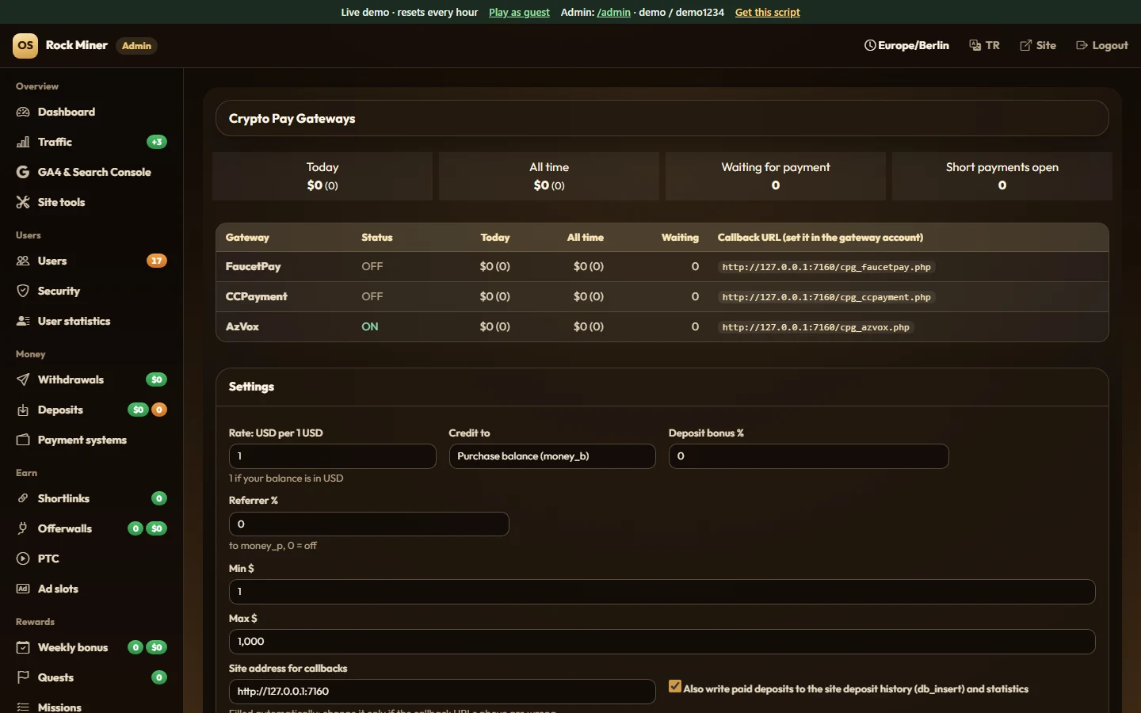Image resolution: width=1141 pixels, height=713 pixels.
Task: Open the Credit to dropdown
Action: pos(552,456)
